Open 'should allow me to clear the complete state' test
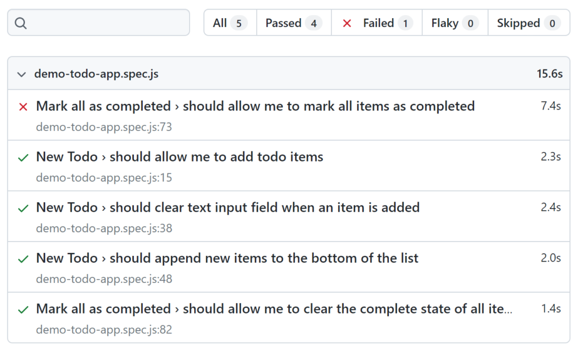This screenshot has height=353, width=578. (274, 309)
